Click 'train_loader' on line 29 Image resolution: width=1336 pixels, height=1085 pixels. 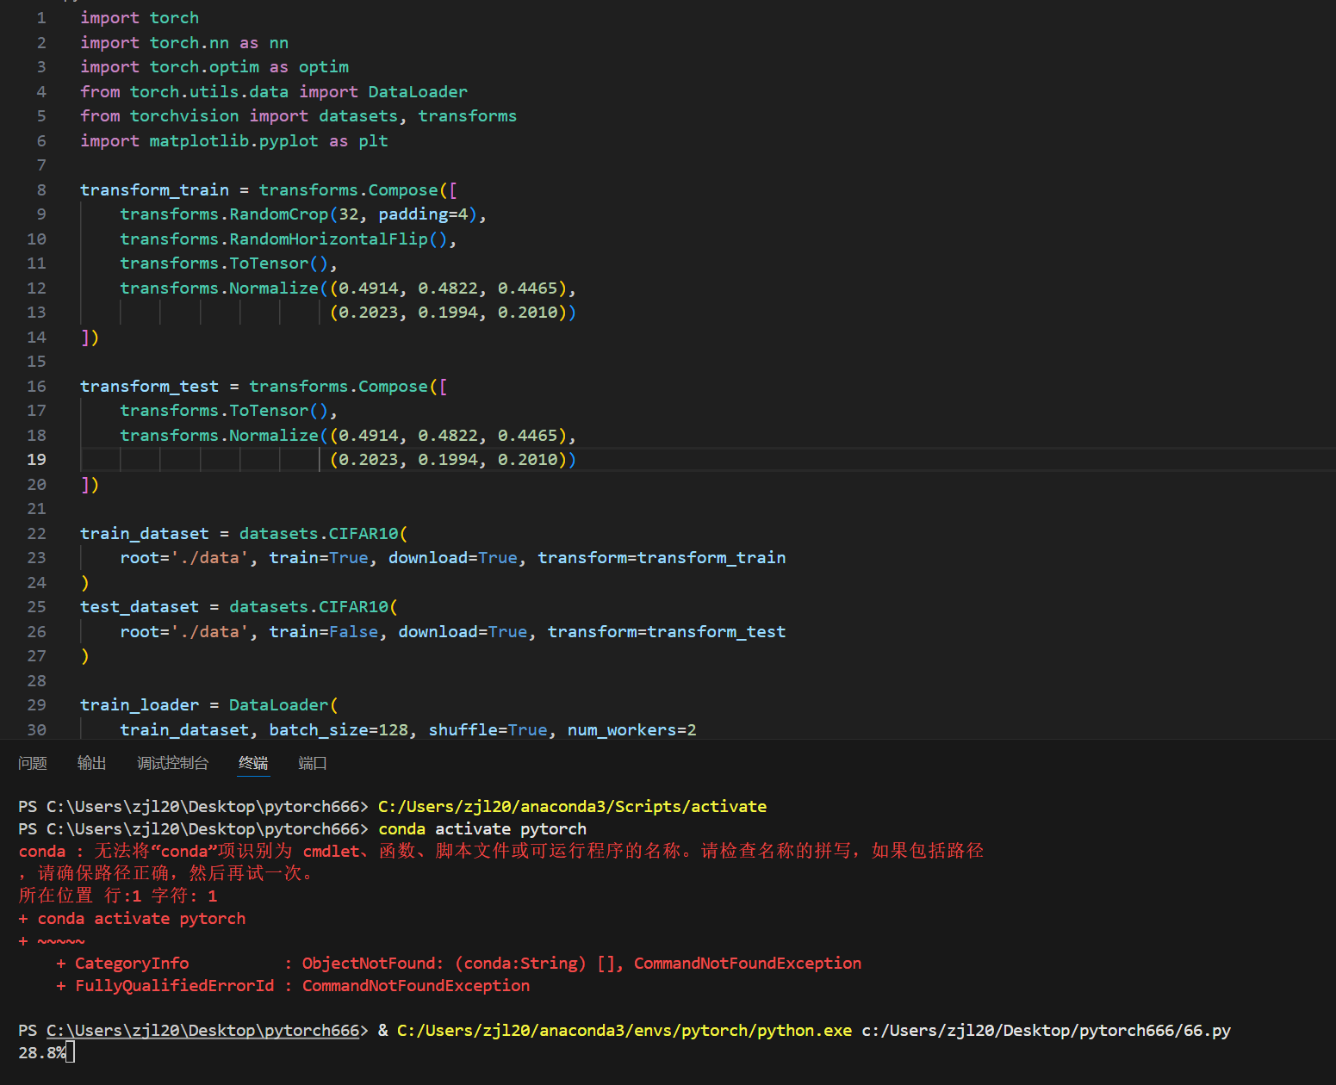coord(140,705)
